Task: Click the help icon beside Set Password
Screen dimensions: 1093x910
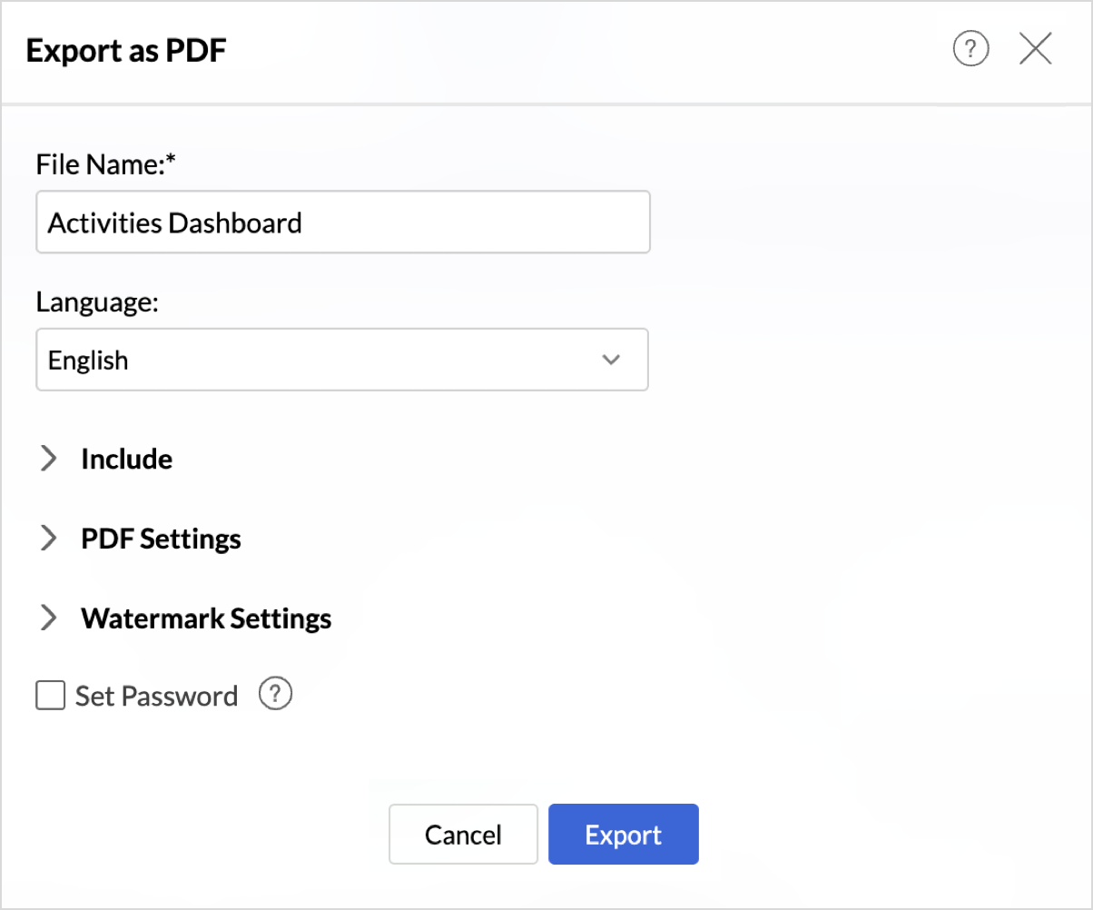Action: [x=275, y=695]
